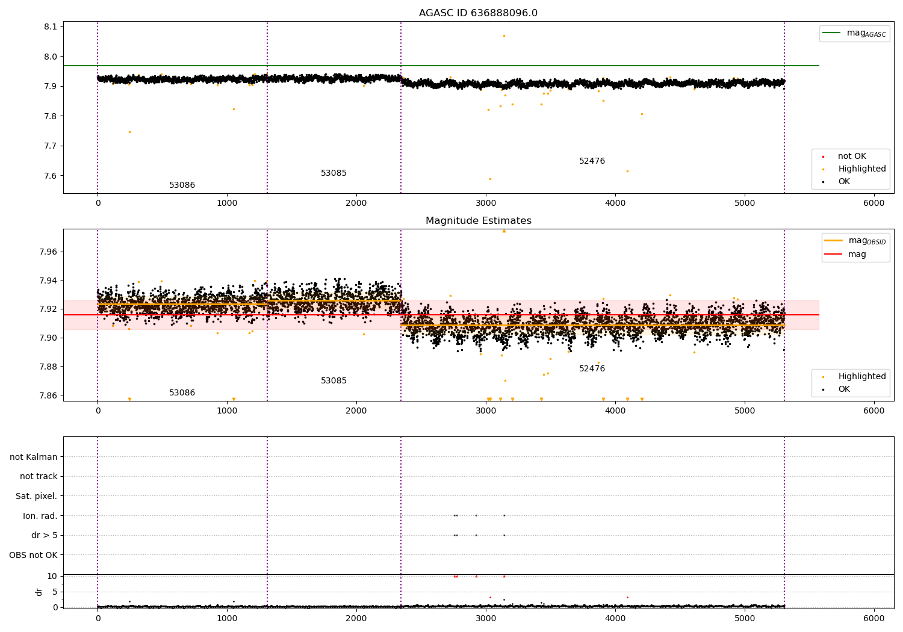The width and height of the screenshot is (903, 632).
Task: Click the orange outlier point near 8.07 in top plot
Action: [x=504, y=36]
